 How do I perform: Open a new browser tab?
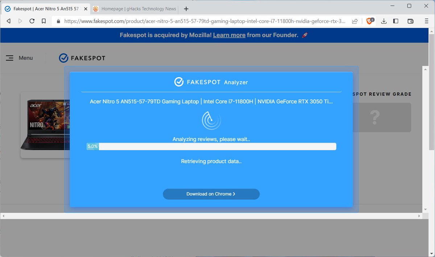186,9
